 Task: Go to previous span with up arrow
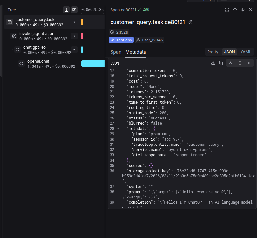[x=235, y=10]
